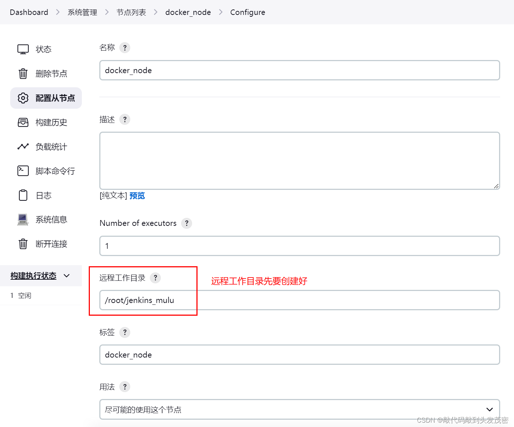
Task: Open help for the 描述 field
Action: [x=125, y=119]
